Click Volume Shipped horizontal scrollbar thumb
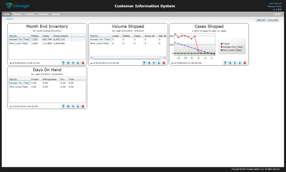The height and width of the screenshot is (172, 286). pyautogui.click(x=127, y=58)
